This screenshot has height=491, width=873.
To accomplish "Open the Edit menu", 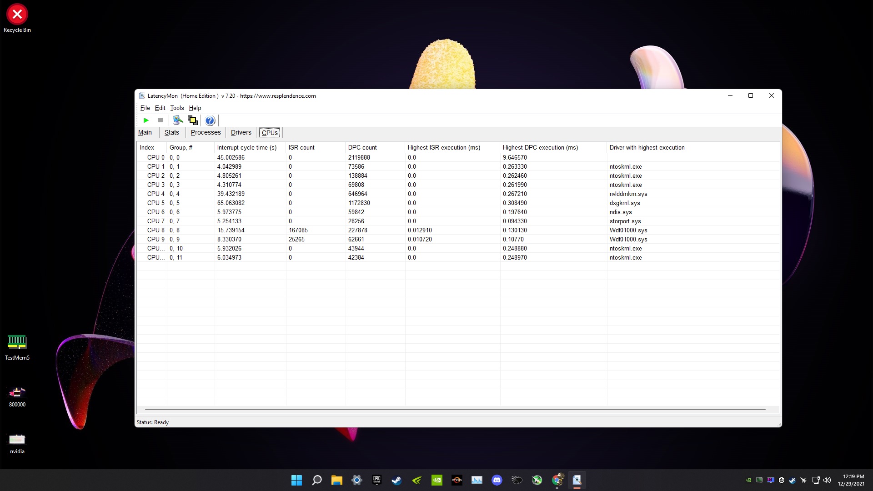I will (160, 108).
